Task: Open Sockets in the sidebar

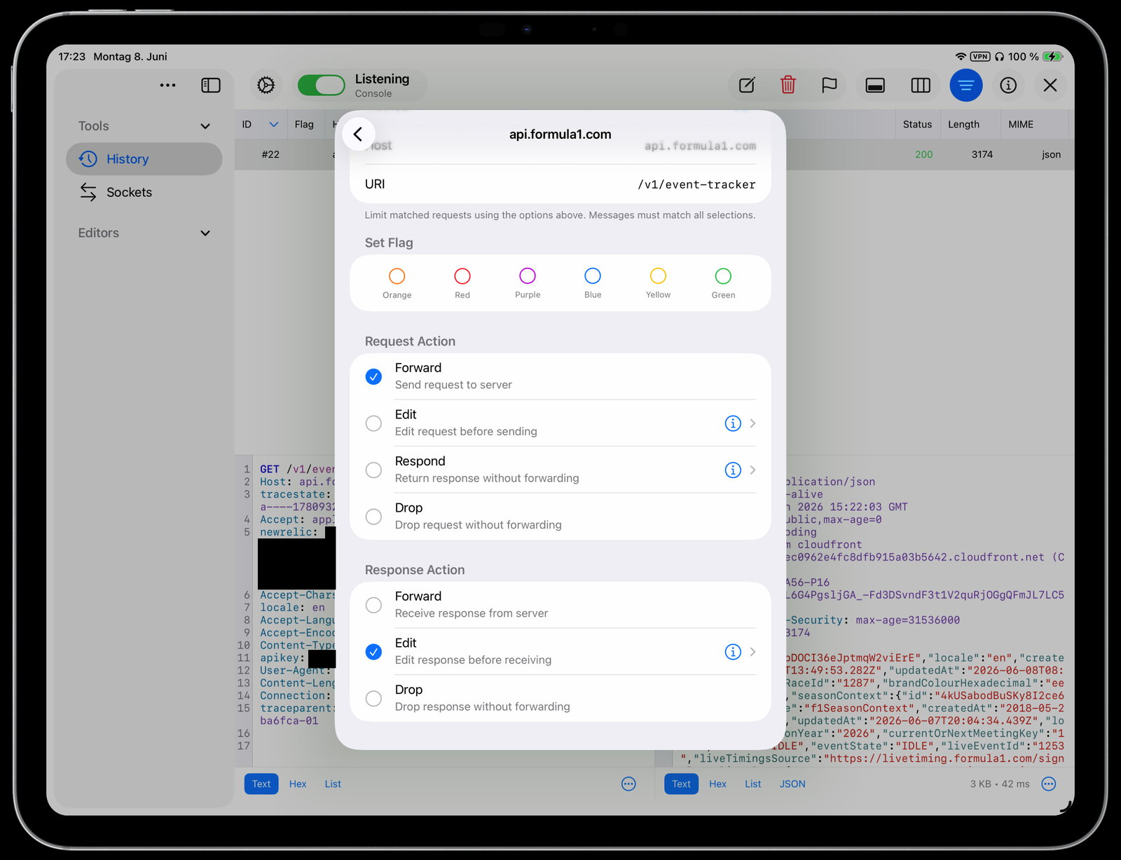Action: coord(144,192)
